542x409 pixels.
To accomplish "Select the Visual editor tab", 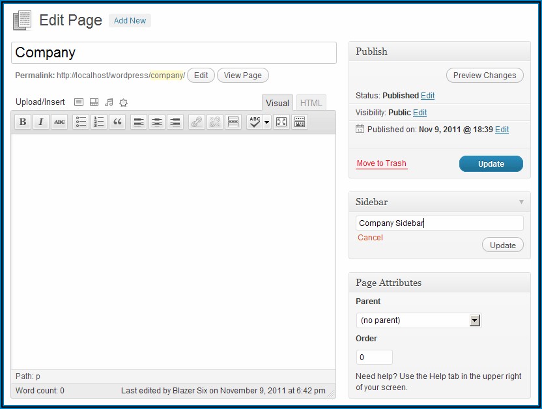I will pos(278,103).
